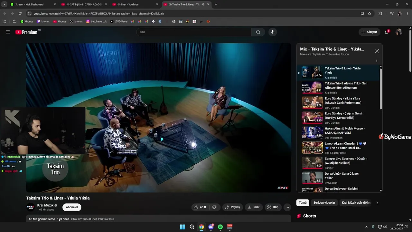The height and width of the screenshot is (232, 412).
Task: Open Discord from taskbar
Action: (x=211, y=227)
